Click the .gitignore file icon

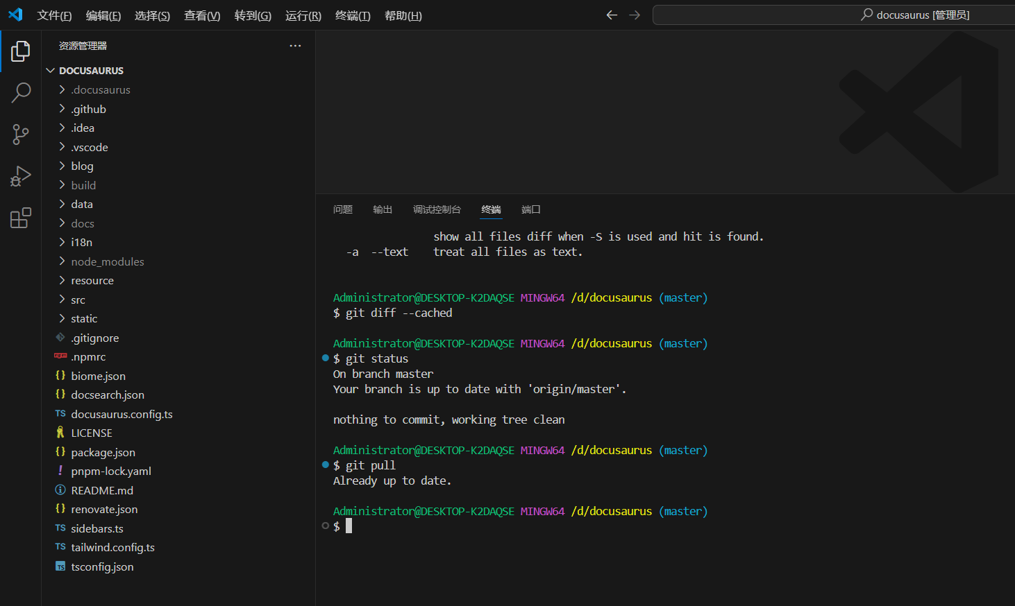coord(60,338)
